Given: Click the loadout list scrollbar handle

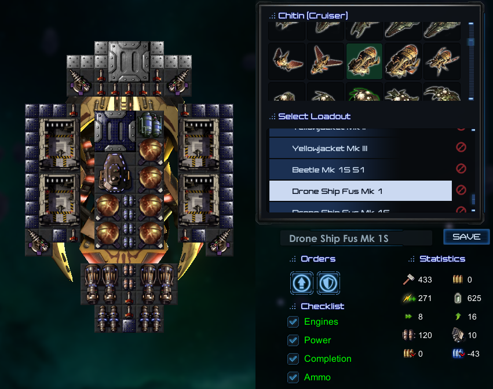Looking at the screenshot, I should [x=473, y=199].
